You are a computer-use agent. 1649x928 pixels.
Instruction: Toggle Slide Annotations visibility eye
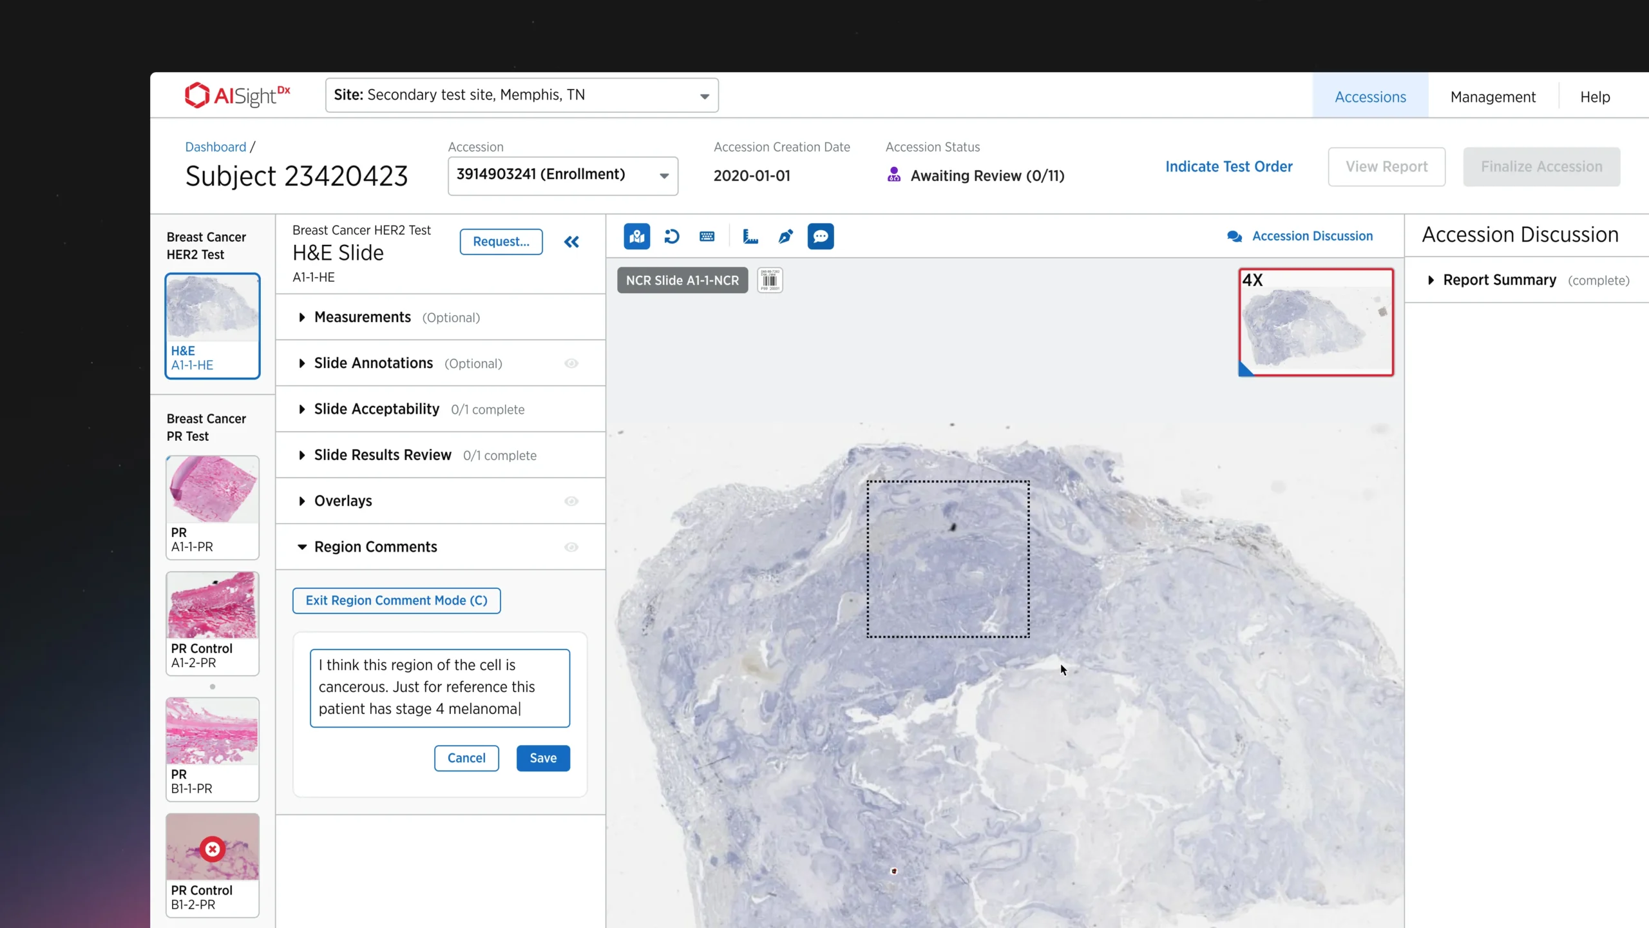(x=571, y=363)
